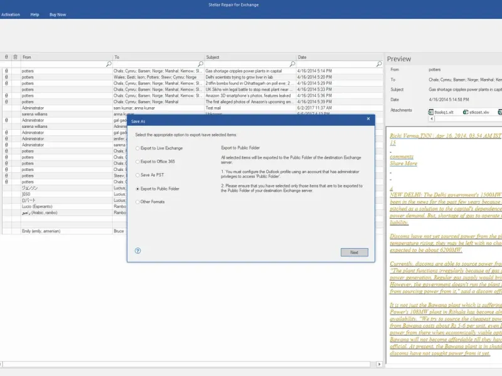This screenshot has width=502, height=376.
Task: Select Export to Live Exchange option
Action: pos(137,148)
